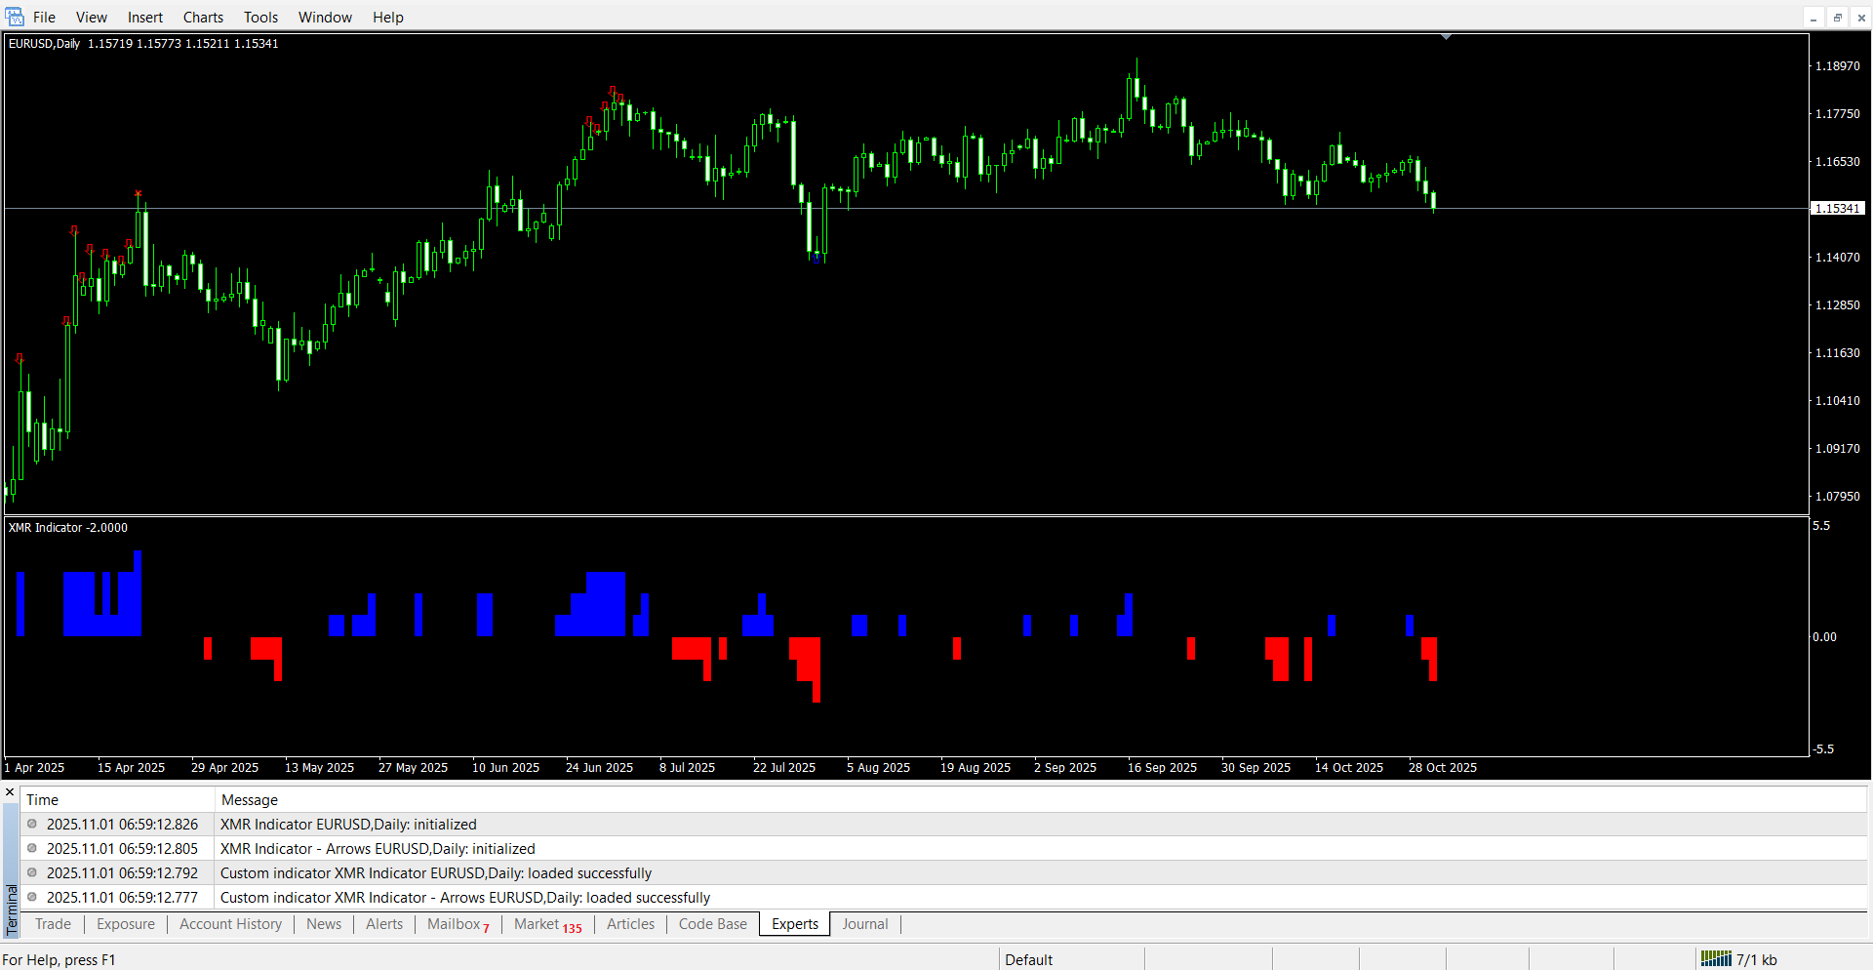This screenshot has height=970, width=1873.
Task: Close the Terminal panel with the X
Action: coord(10,792)
